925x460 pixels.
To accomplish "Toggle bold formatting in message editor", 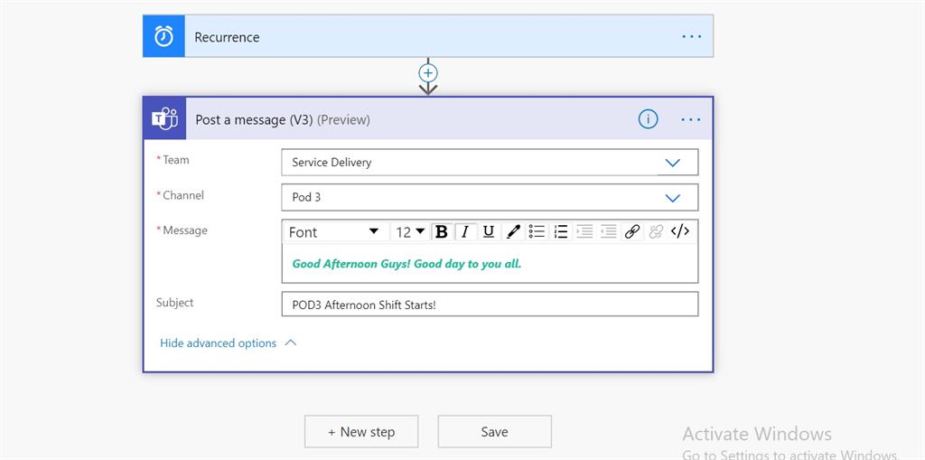I will click(x=441, y=232).
